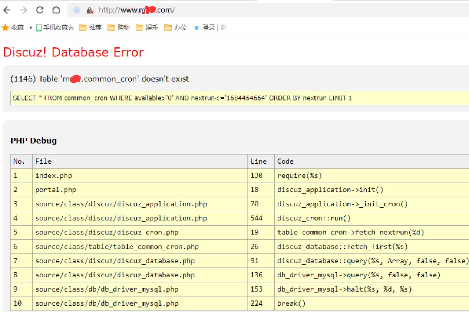
Task: Open the 购物 bookmarks folder
Action: 119,28
